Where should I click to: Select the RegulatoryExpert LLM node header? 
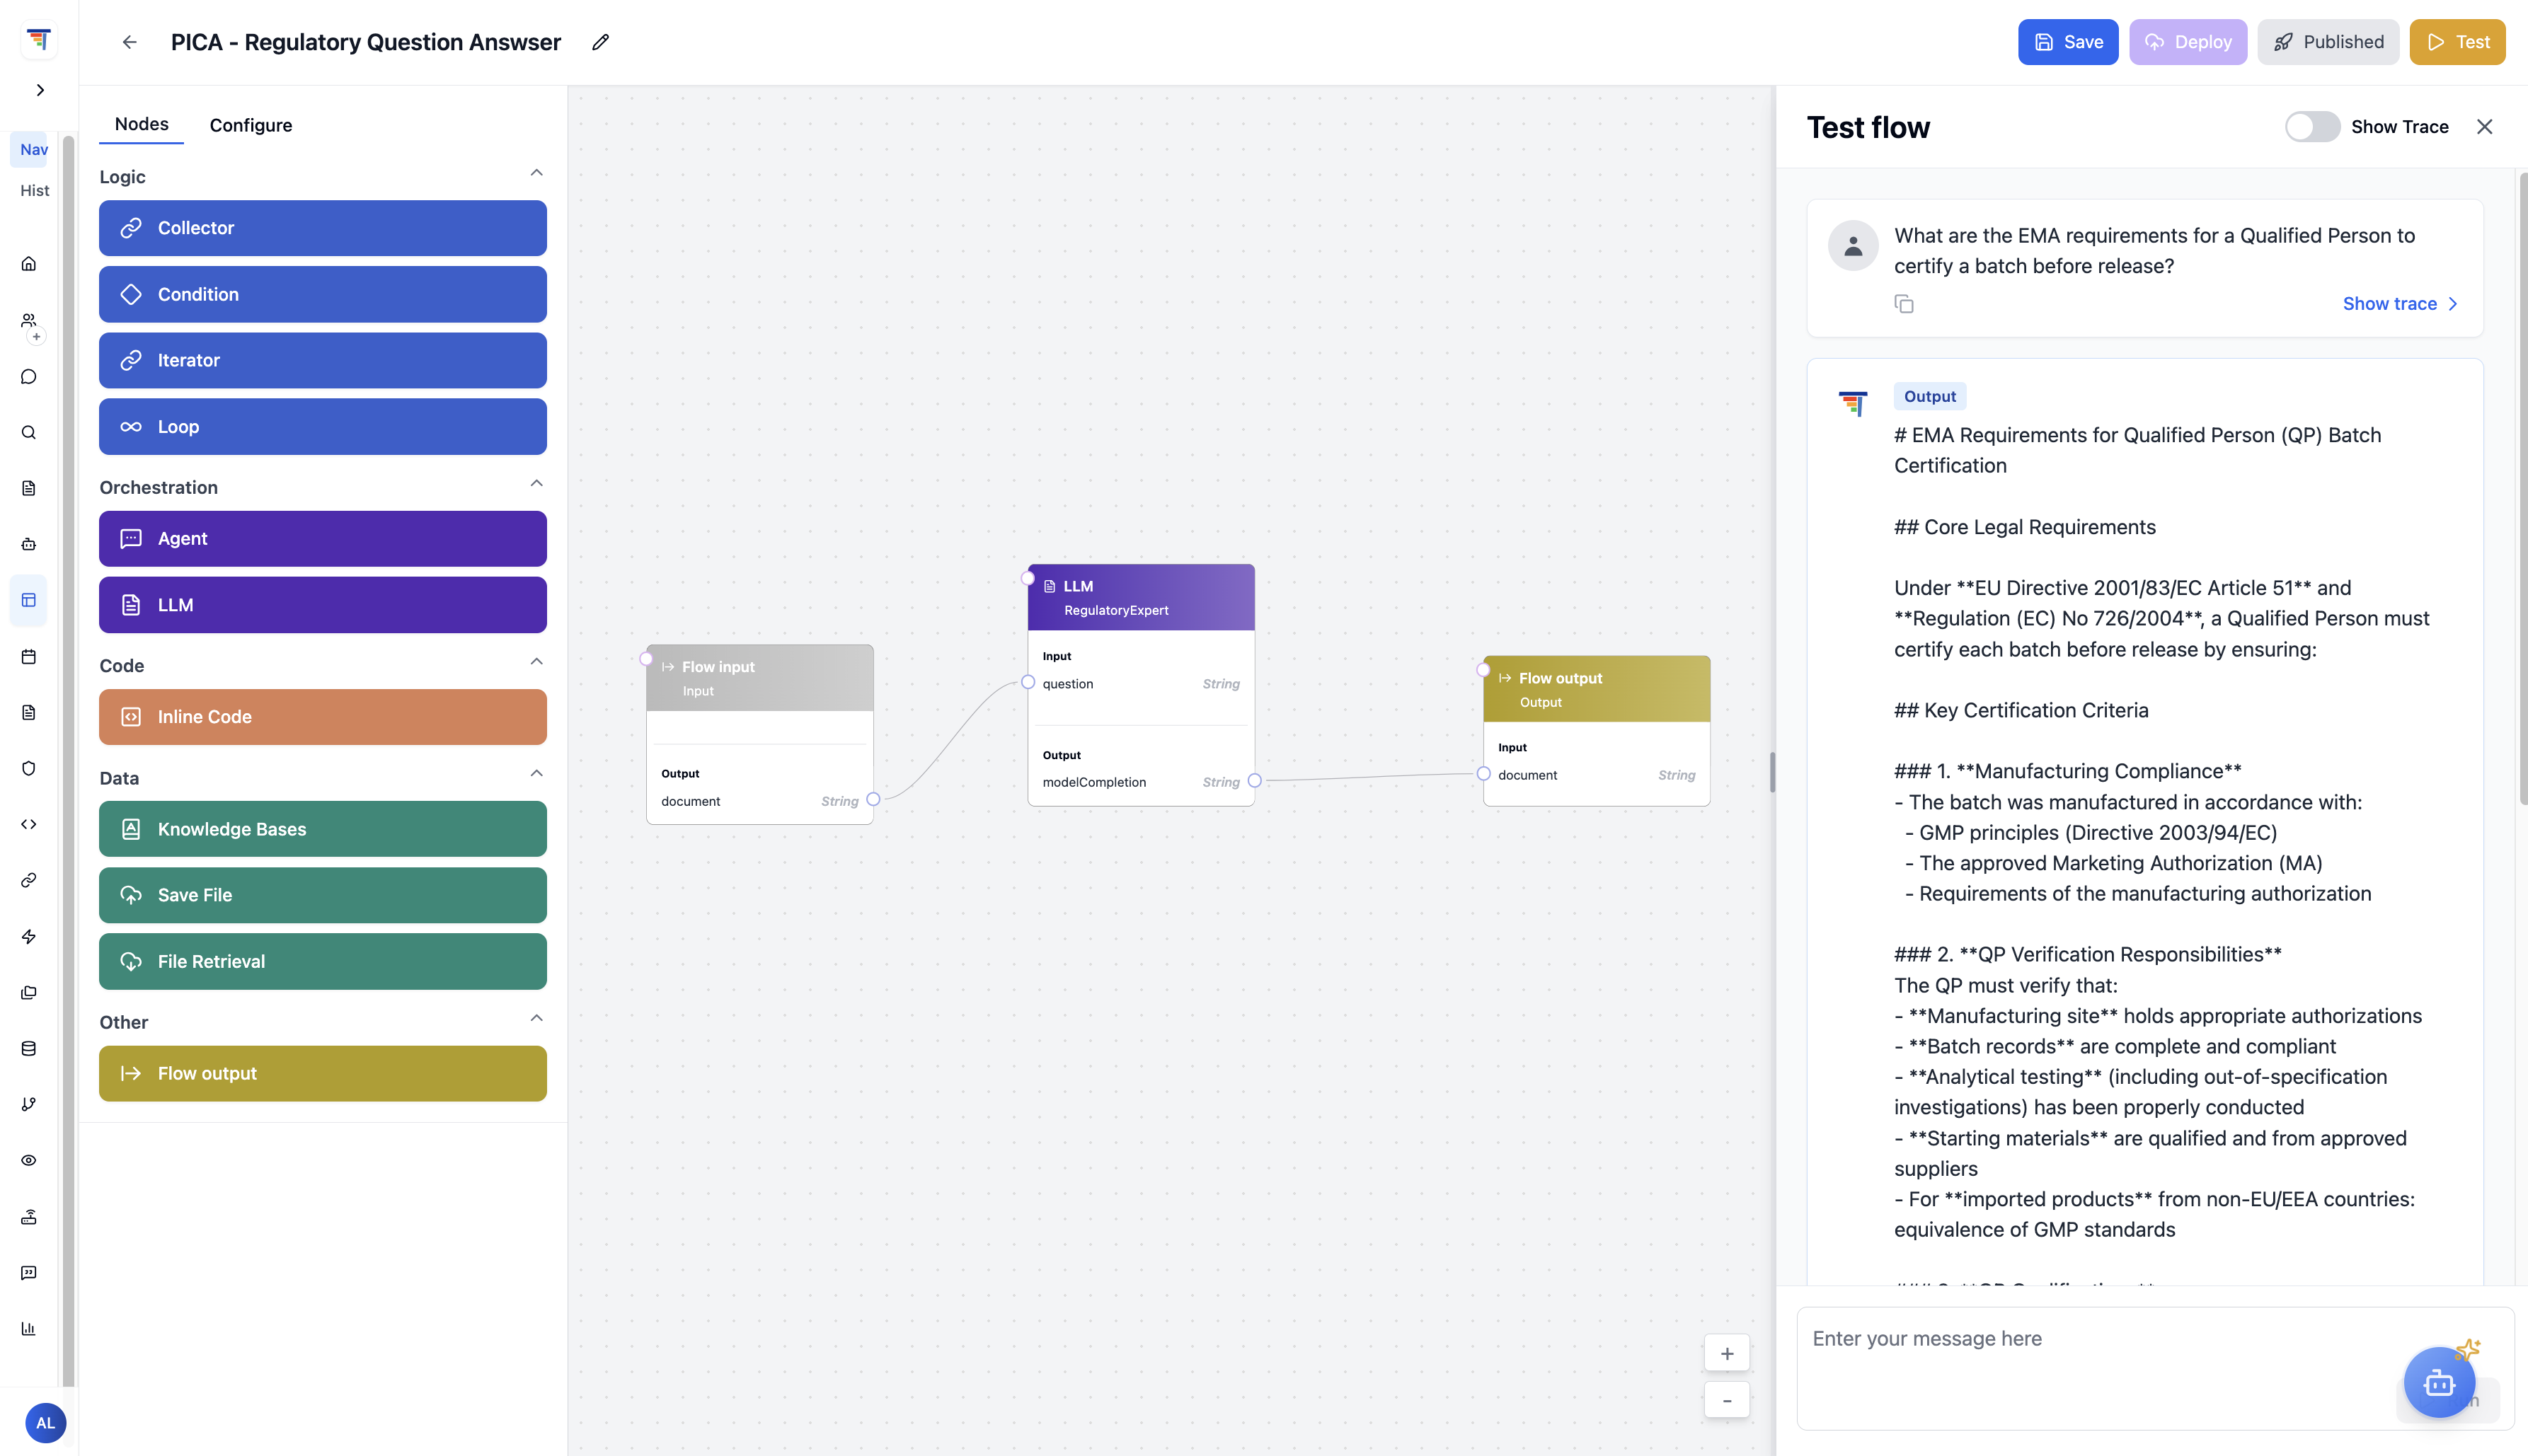[x=1140, y=597]
